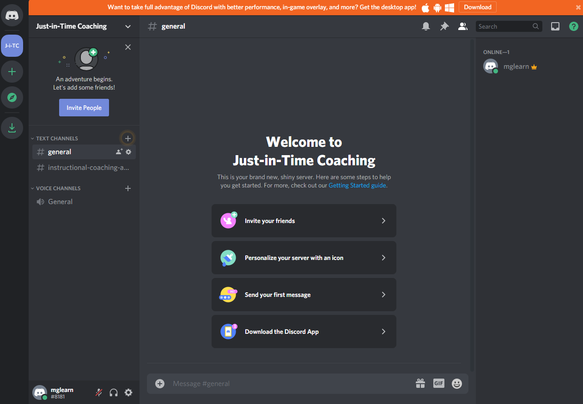Click mglearn in the online member list

tap(528, 66)
